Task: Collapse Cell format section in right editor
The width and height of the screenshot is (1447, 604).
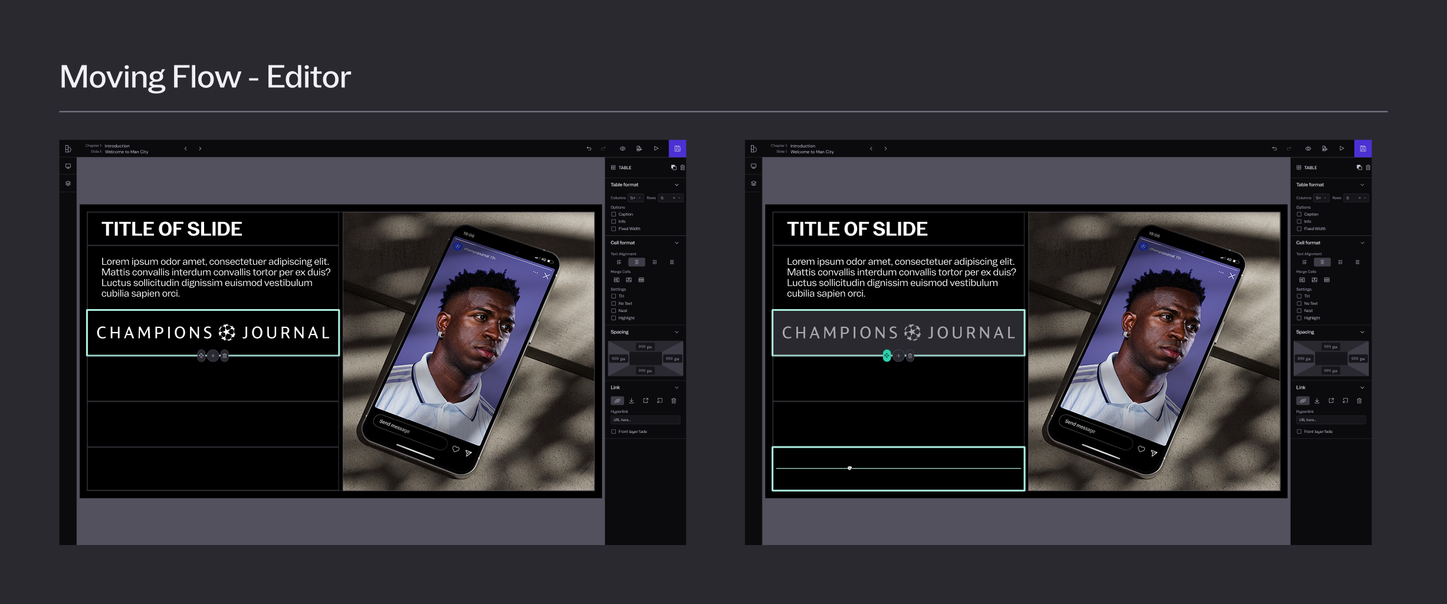Action: coord(1362,243)
